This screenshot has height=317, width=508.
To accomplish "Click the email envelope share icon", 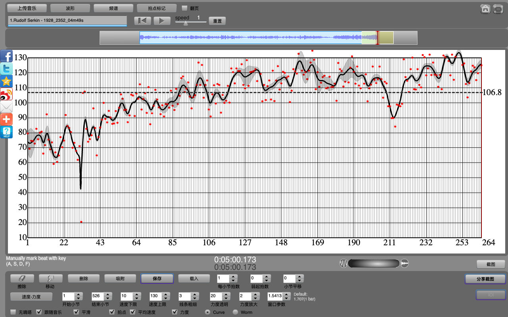I will click(x=6, y=107).
